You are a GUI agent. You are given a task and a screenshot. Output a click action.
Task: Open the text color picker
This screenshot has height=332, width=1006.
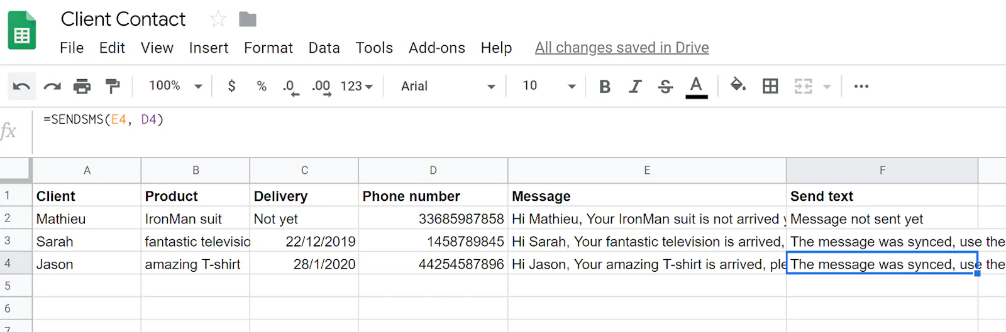click(x=696, y=87)
